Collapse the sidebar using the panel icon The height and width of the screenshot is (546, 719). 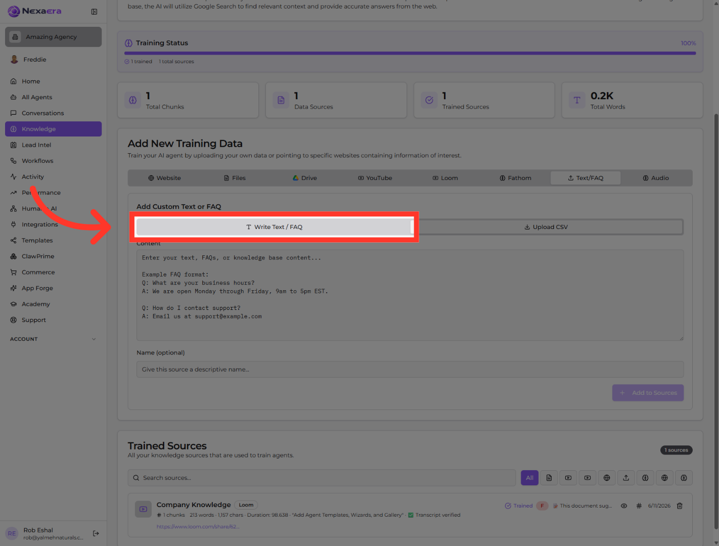click(x=94, y=12)
